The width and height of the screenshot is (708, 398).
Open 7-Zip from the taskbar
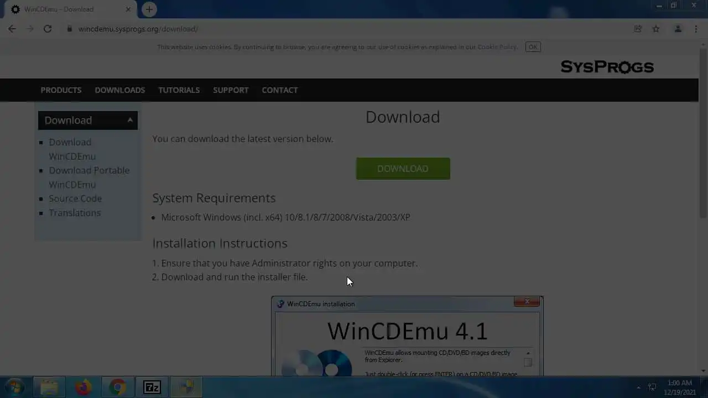pos(152,387)
